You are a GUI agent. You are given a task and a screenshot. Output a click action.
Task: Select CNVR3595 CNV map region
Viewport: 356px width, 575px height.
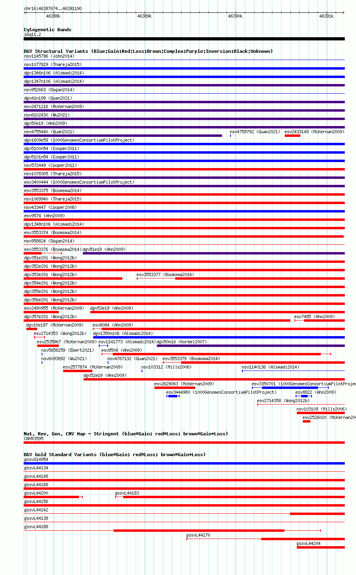[x=184, y=443]
